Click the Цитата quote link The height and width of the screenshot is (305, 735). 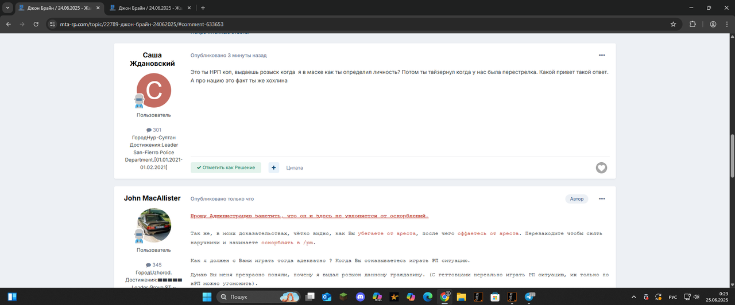click(x=295, y=167)
